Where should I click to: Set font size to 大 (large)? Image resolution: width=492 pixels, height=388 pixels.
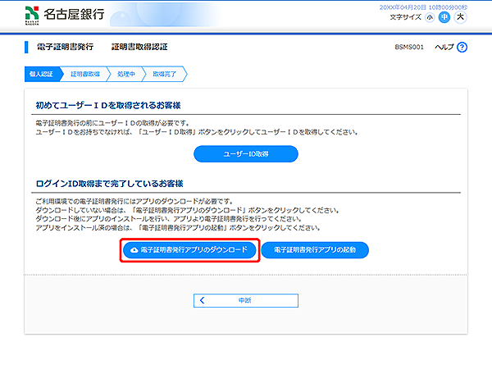[x=482, y=16]
